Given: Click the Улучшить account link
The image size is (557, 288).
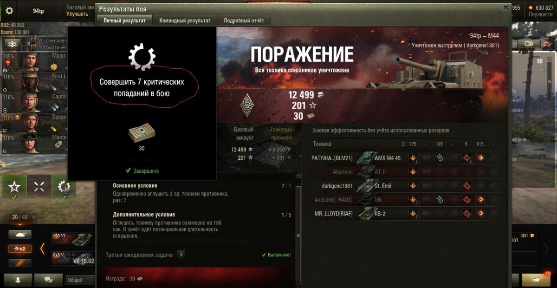Looking at the screenshot, I should (x=77, y=14).
